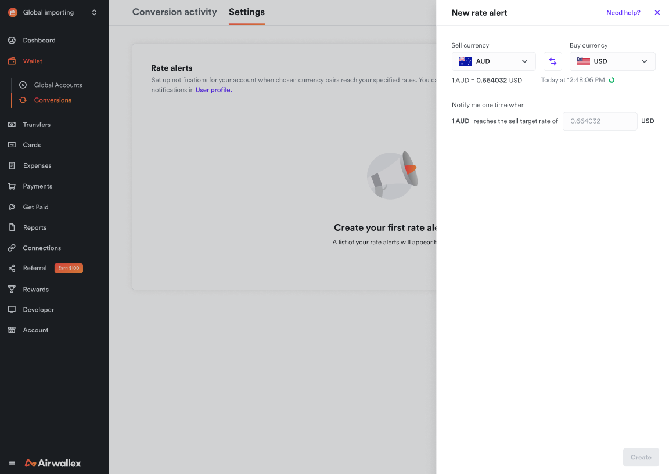Click the Dashboard icon in sidebar
The width and height of the screenshot is (669, 474).
coord(12,41)
